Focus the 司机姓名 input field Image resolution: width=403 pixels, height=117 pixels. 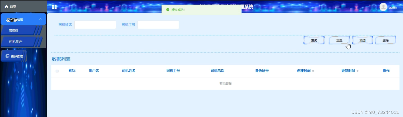pos(95,25)
